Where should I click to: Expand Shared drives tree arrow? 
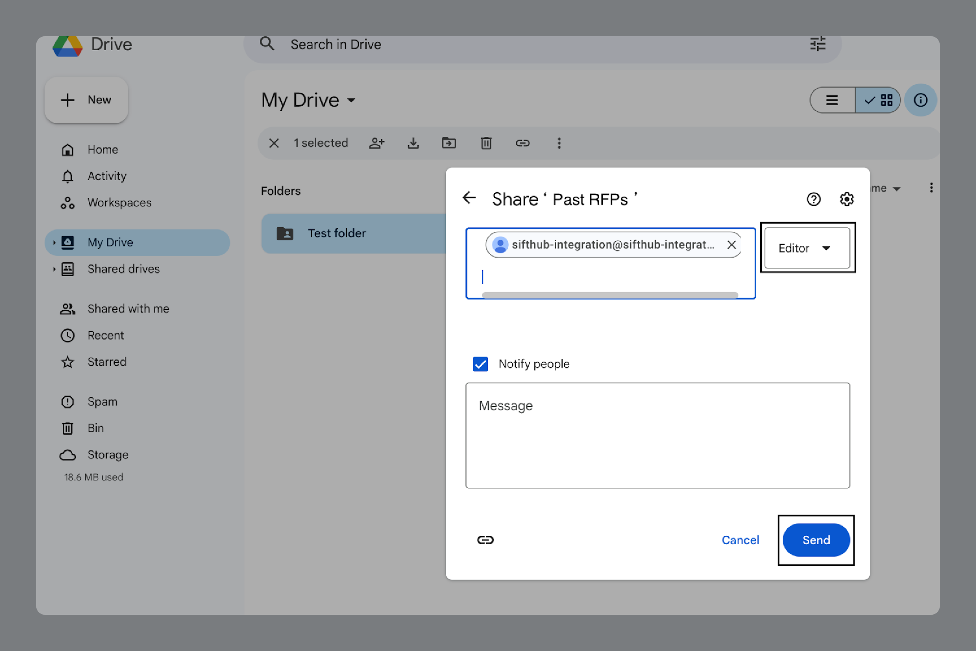(x=54, y=269)
